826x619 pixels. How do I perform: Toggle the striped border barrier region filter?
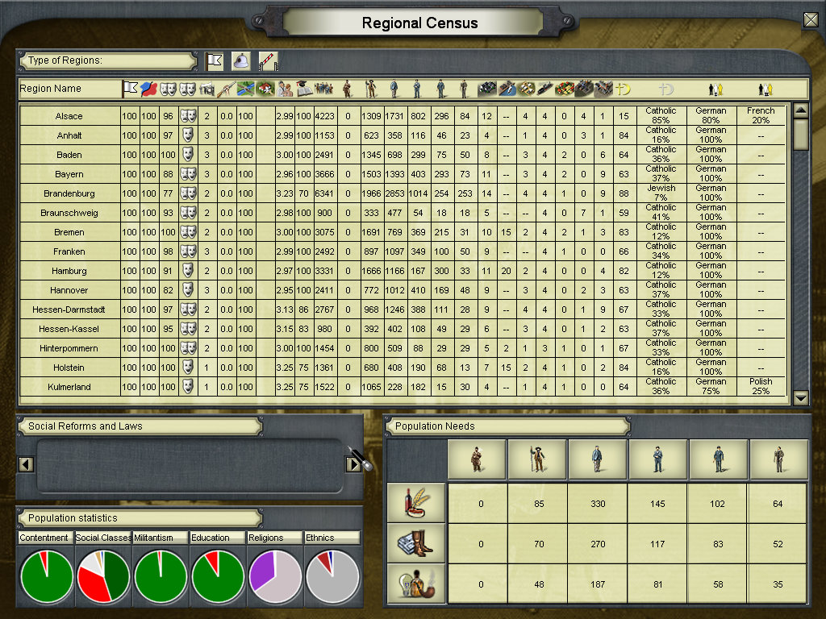point(267,61)
